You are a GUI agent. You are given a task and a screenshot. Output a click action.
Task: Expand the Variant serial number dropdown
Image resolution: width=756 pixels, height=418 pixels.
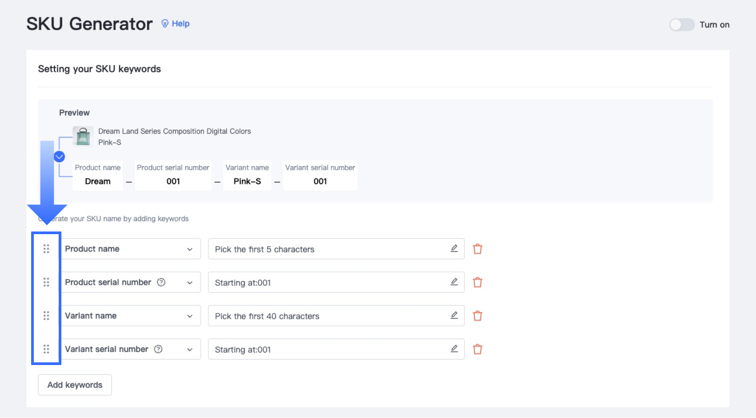pos(190,349)
